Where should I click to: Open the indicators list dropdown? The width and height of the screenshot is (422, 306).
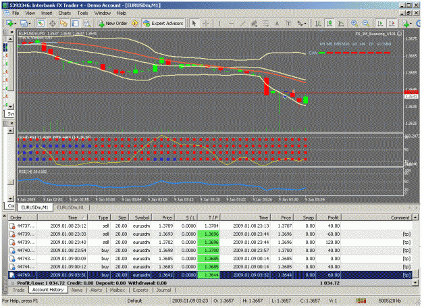pyautogui.click(x=407, y=24)
